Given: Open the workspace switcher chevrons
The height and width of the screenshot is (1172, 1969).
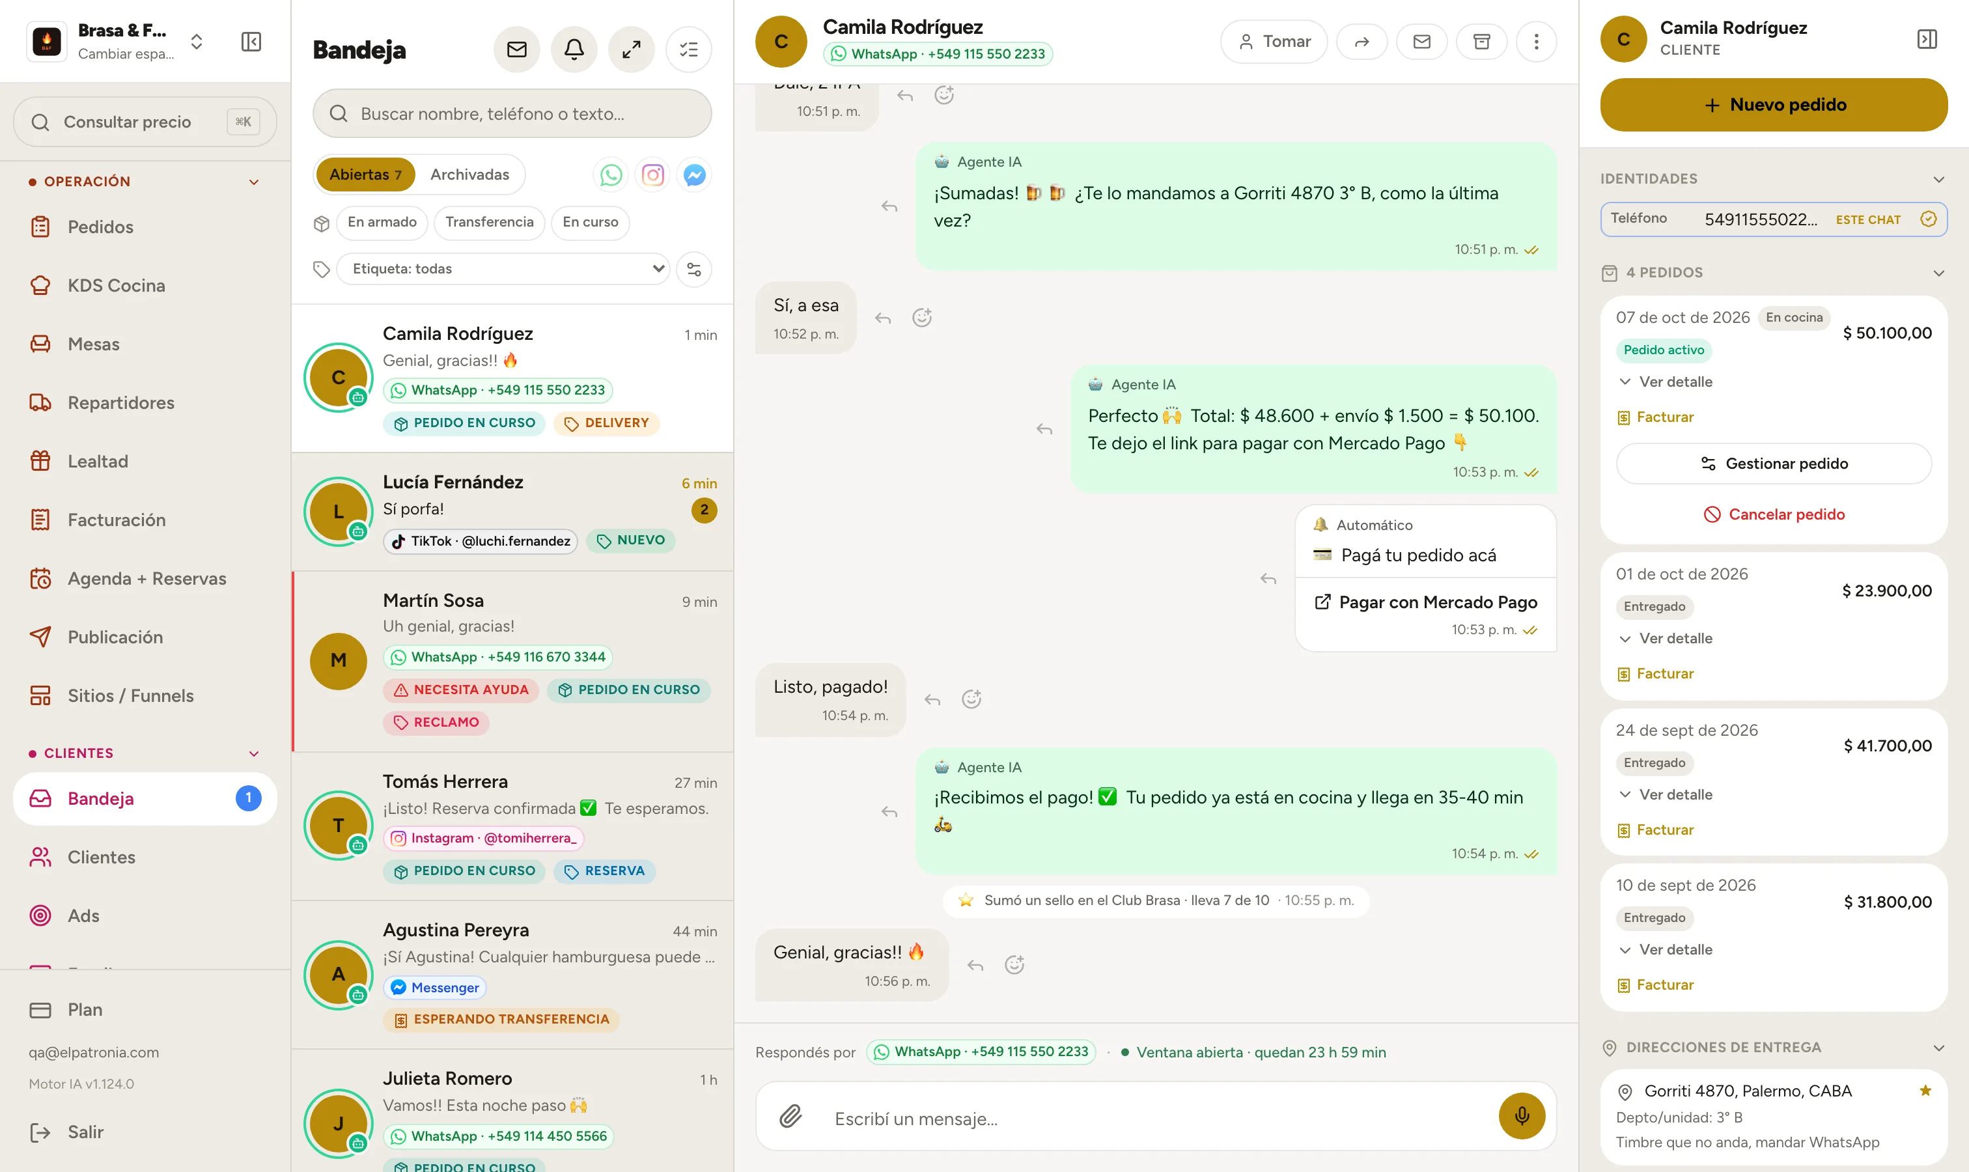Looking at the screenshot, I should point(197,42).
